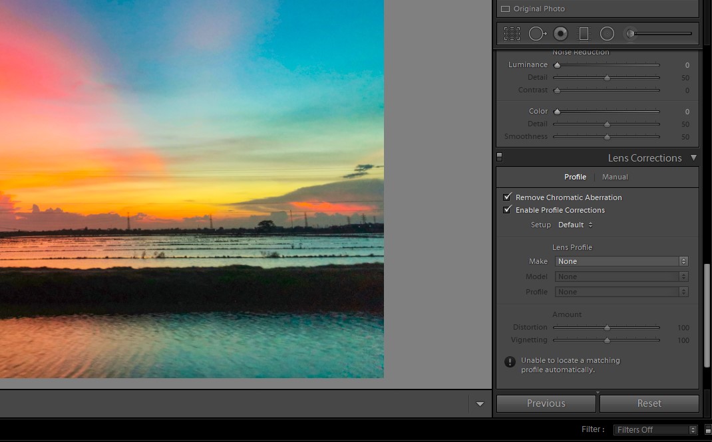Open the Filters Off dropdown
The height and width of the screenshot is (442, 712).
point(655,430)
